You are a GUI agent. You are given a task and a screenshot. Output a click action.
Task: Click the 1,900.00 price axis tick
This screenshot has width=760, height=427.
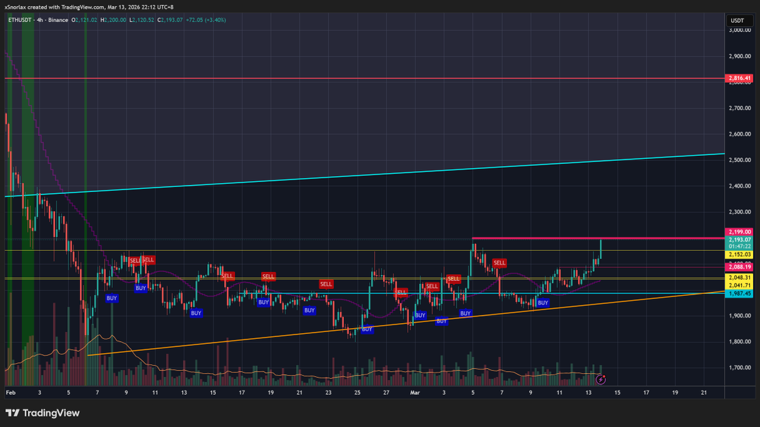tap(739, 316)
